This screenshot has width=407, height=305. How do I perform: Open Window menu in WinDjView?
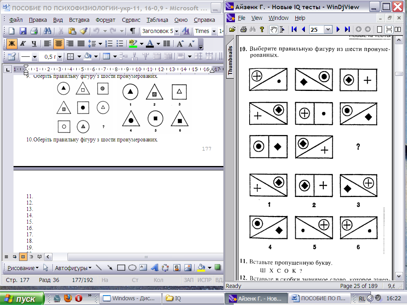[x=279, y=18]
